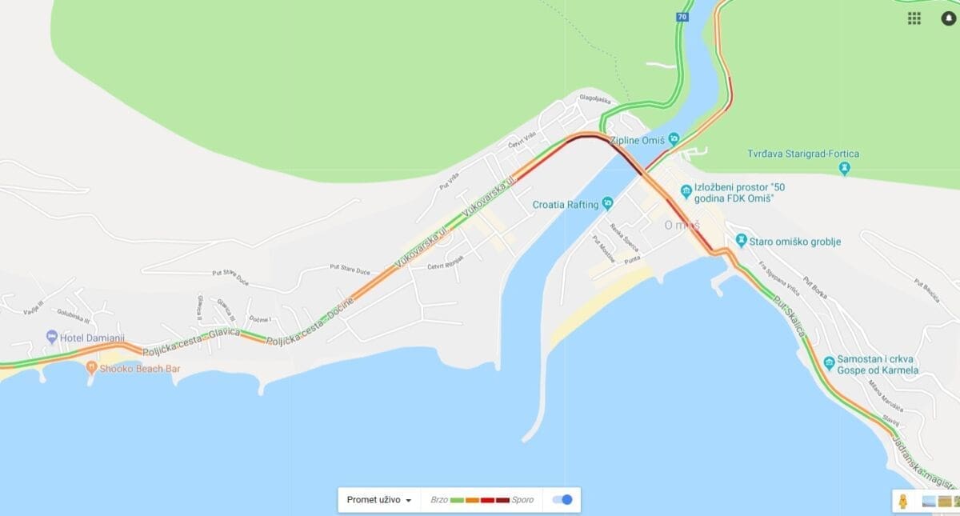Image resolution: width=960 pixels, height=516 pixels.
Task: Open the yellow imagery thumbnail
Action: pos(944,501)
